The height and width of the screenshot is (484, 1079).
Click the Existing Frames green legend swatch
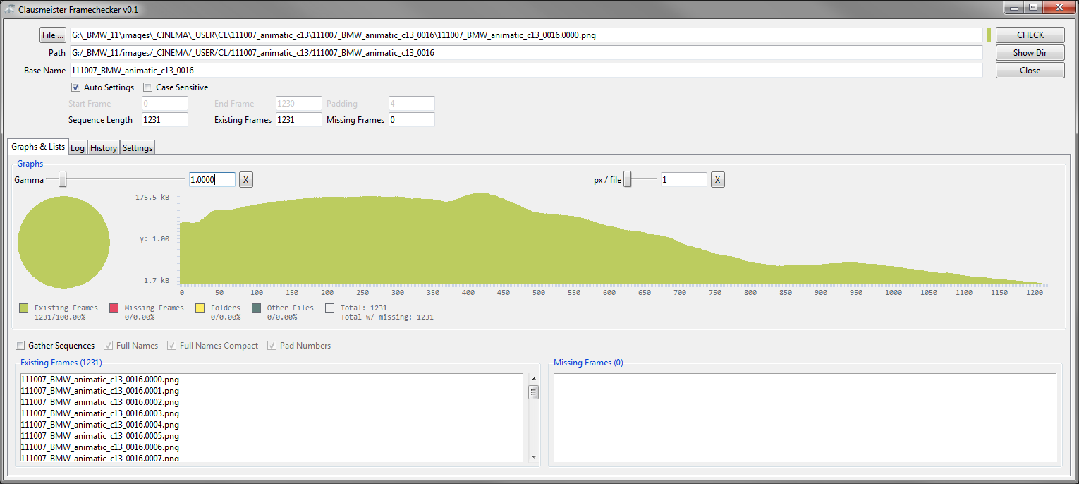click(24, 308)
